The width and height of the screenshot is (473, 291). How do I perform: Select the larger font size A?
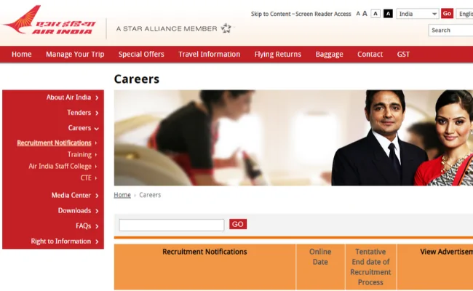[365, 14]
